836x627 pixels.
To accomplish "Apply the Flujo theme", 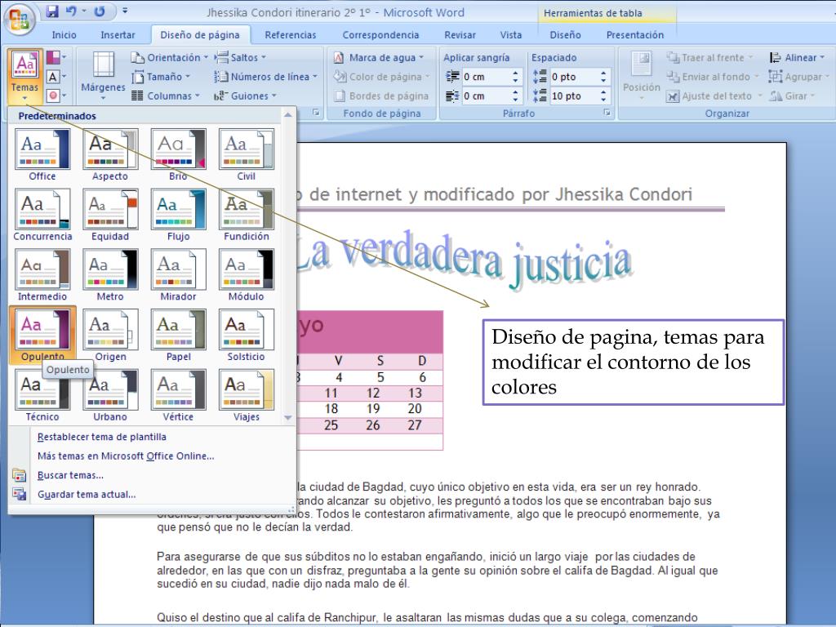I will click(x=178, y=215).
